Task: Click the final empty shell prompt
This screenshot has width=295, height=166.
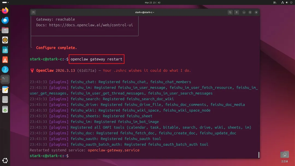Action: (x=49, y=156)
